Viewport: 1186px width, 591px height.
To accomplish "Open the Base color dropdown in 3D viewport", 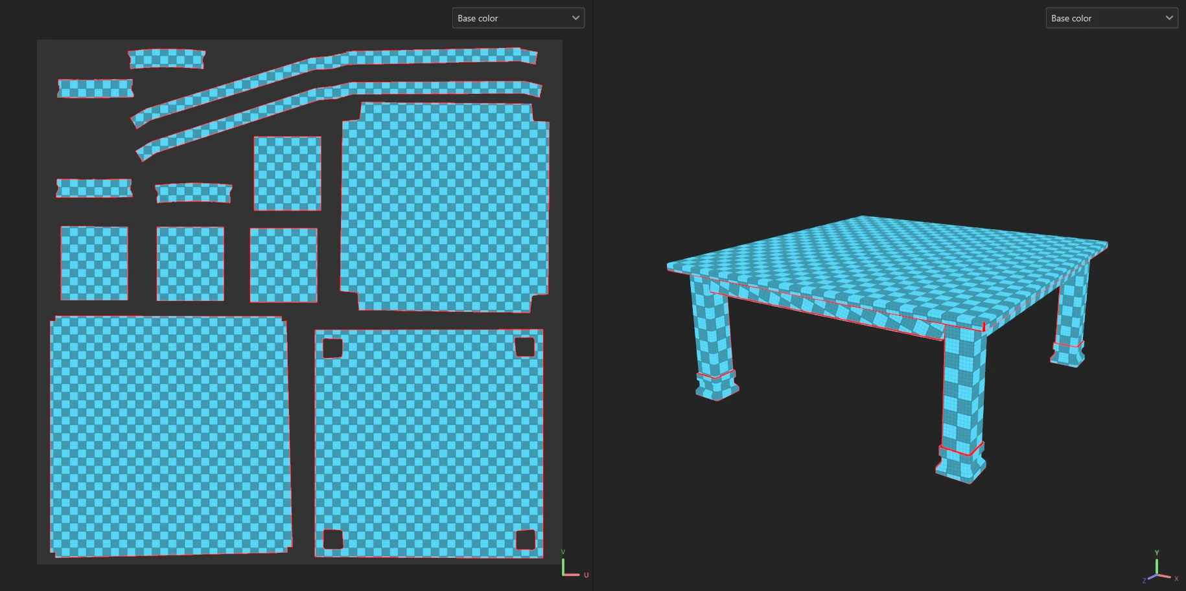I will [1111, 18].
